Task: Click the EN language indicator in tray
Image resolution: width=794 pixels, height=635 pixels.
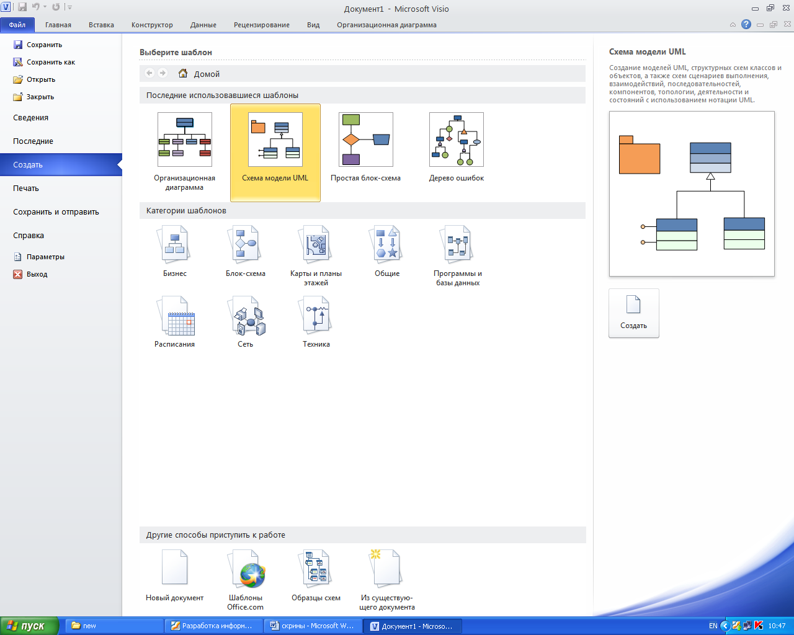Action: (713, 626)
